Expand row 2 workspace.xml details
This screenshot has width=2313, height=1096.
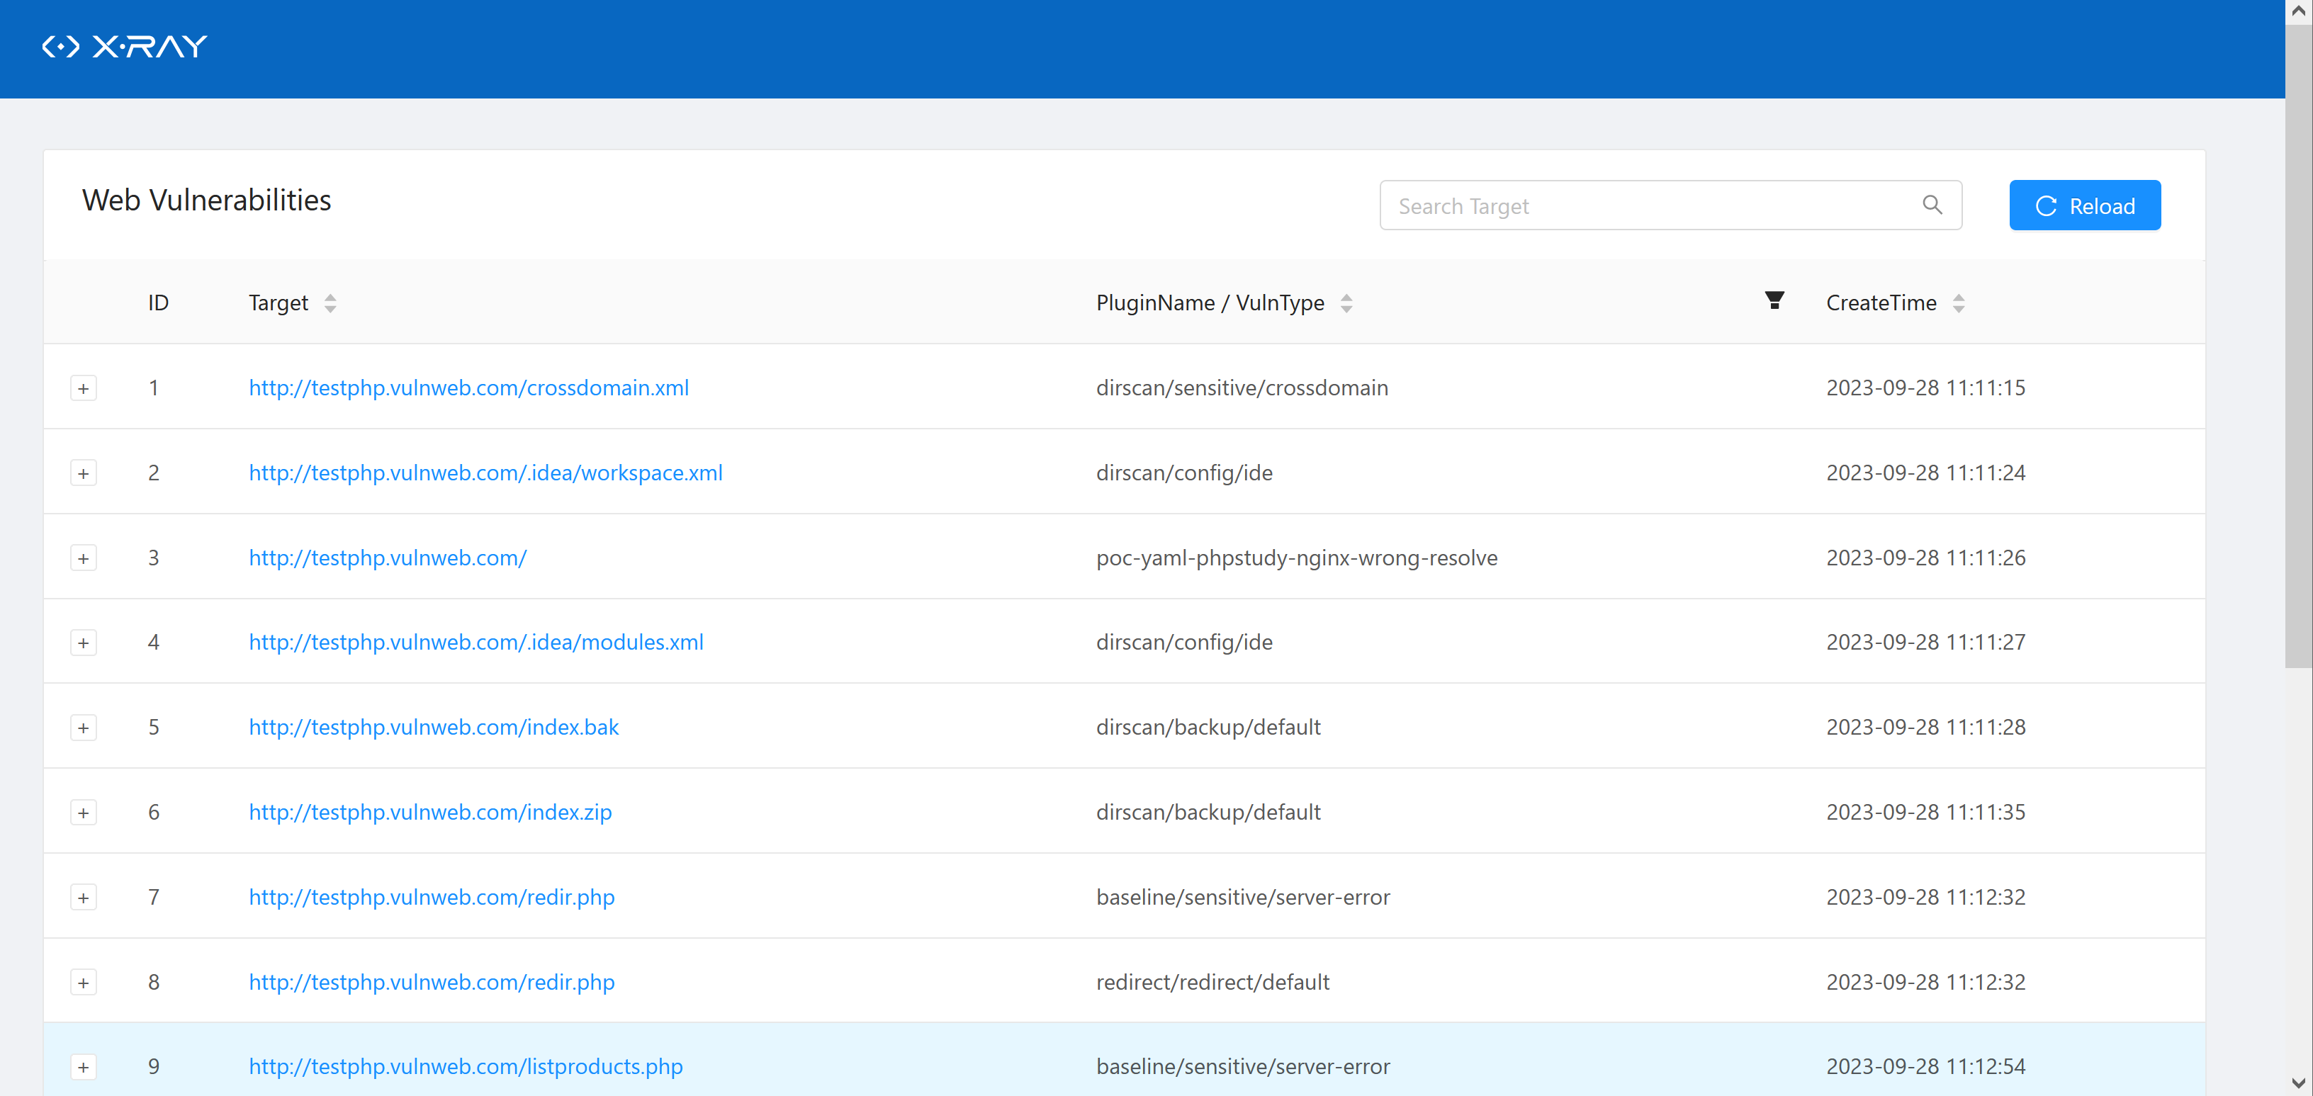point(84,473)
